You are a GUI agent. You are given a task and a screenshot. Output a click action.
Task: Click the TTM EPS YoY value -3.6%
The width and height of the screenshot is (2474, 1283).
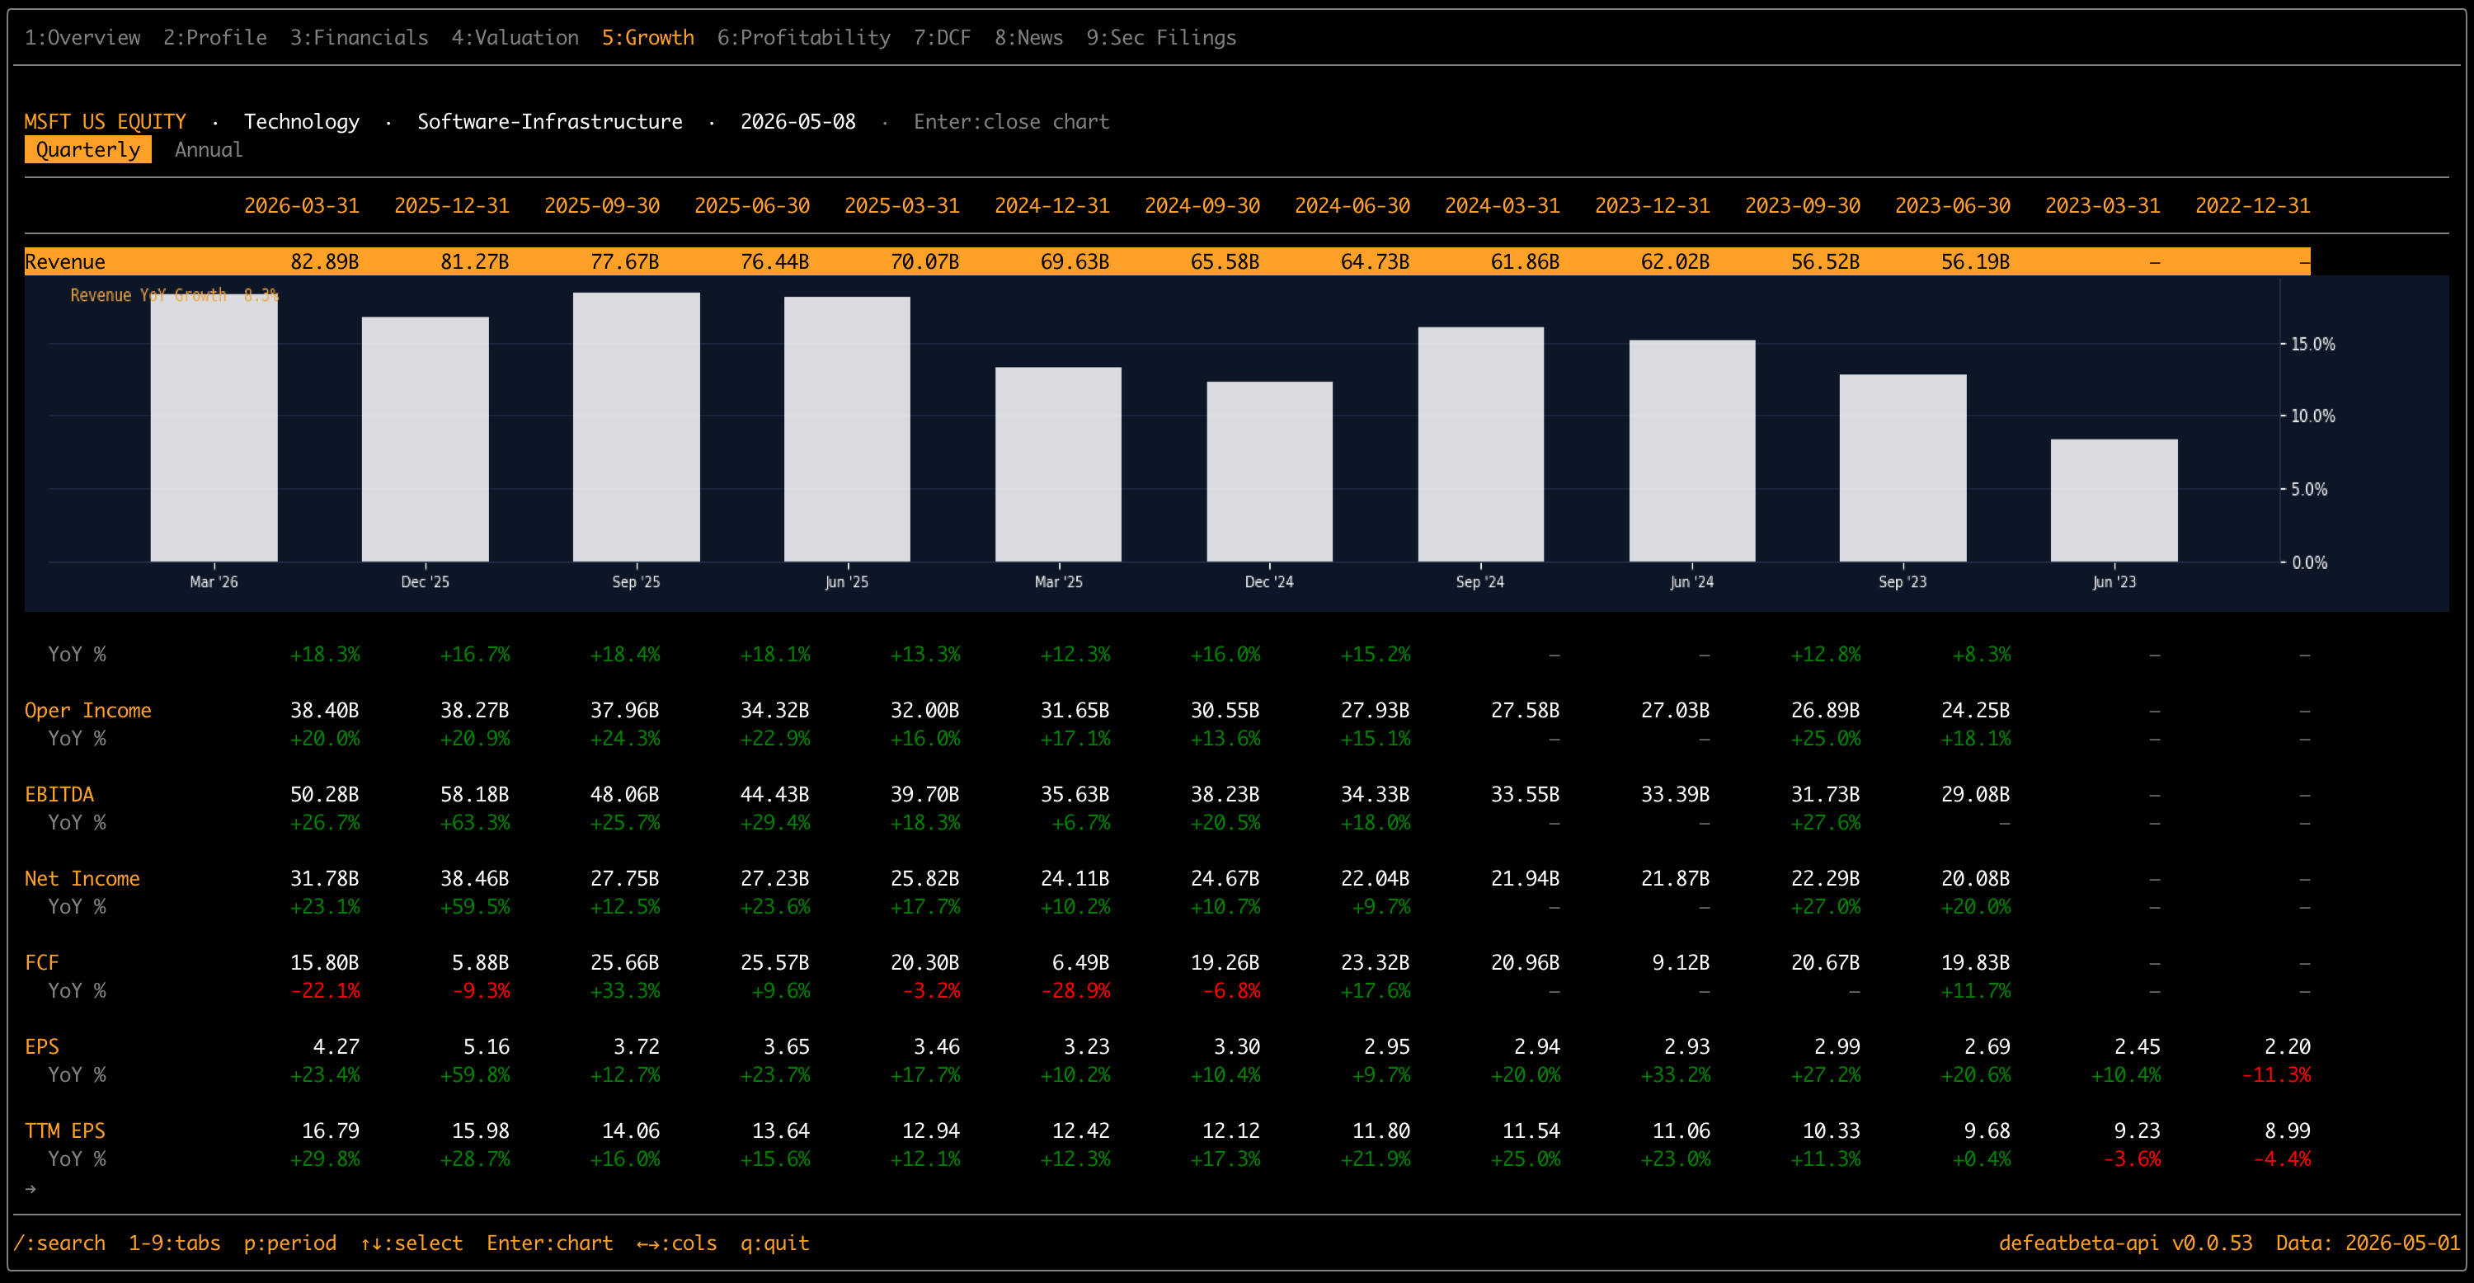coord(2132,1159)
